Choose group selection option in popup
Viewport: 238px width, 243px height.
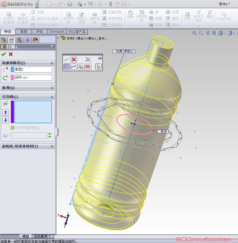(81, 67)
